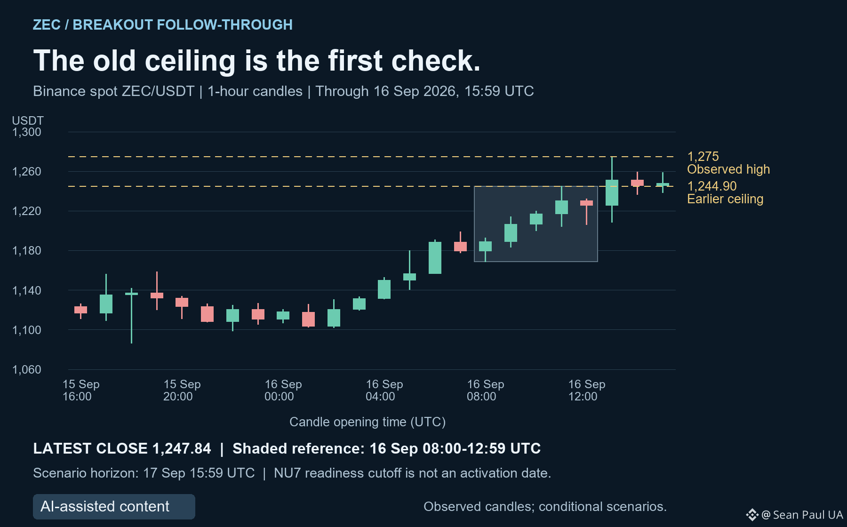
Task: Click the long-wick green candle dipping below 1,100
Action: [131, 315]
